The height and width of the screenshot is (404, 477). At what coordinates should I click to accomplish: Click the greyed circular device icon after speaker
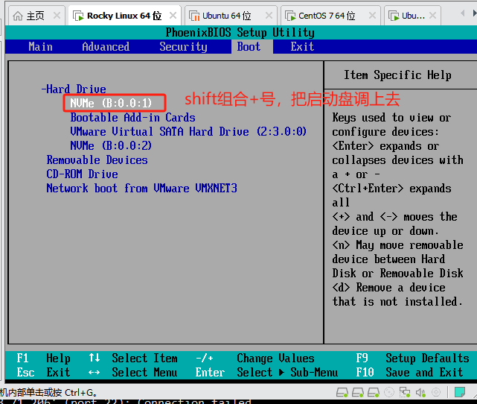pyautogui.click(x=436, y=392)
